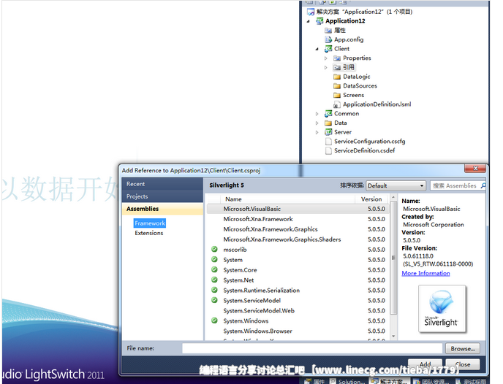The width and height of the screenshot is (503, 384).
Task: Collapse the Application12 project node
Action: click(309, 21)
